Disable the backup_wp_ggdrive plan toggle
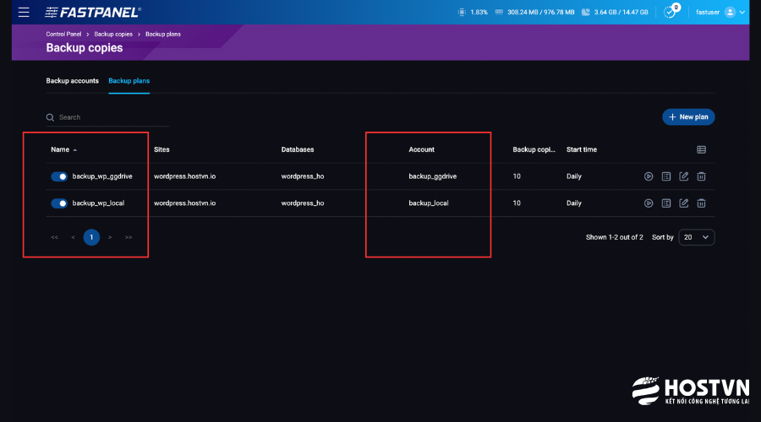 (x=59, y=176)
